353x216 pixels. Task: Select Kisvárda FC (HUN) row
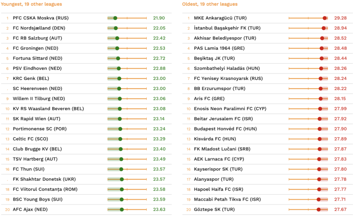click(x=268, y=139)
